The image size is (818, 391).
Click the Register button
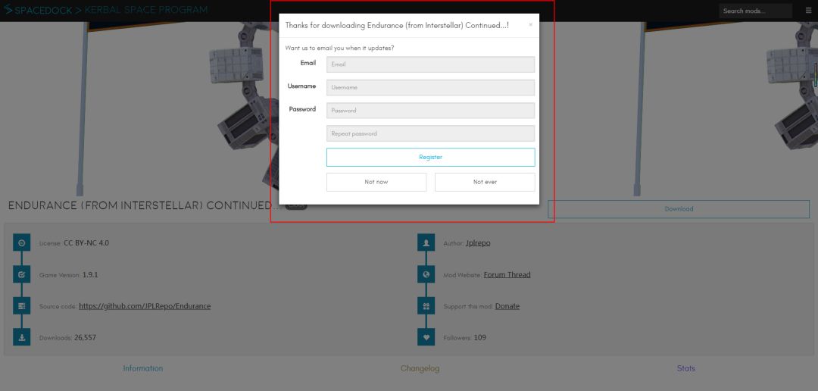click(x=430, y=157)
